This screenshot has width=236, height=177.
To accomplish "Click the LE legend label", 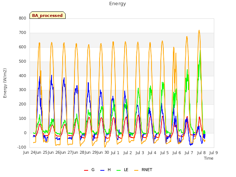I will (x=126, y=170).
